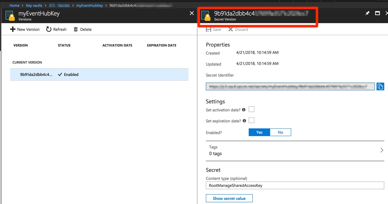The width and height of the screenshot is (388, 204).
Task: Pin the Secret Version blade
Action: click(367, 13)
